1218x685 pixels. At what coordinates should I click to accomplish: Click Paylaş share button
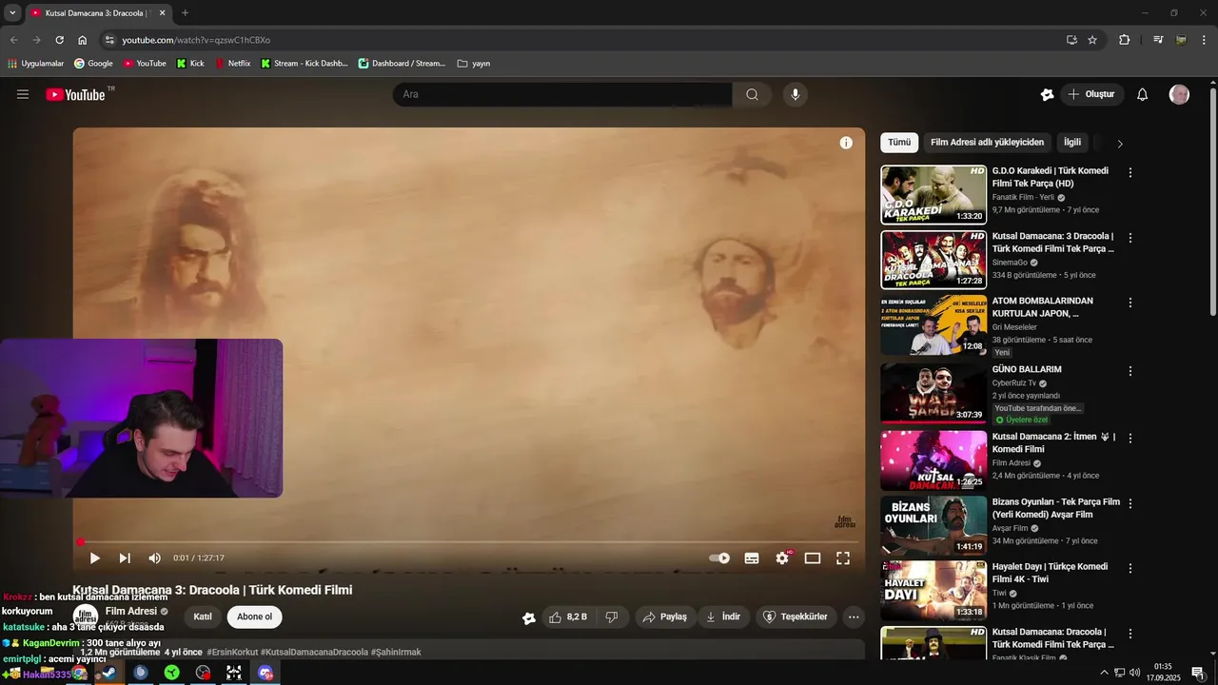(x=664, y=616)
